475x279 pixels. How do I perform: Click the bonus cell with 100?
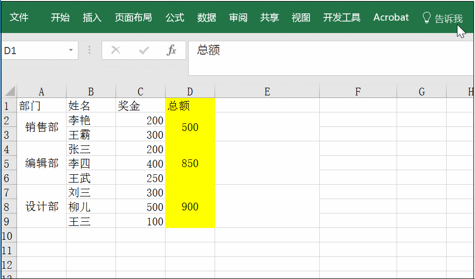pyautogui.click(x=141, y=221)
